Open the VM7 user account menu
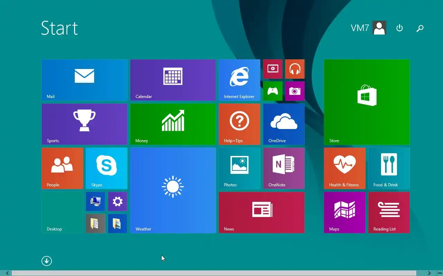This screenshot has height=276, width=443. (368, 28)
